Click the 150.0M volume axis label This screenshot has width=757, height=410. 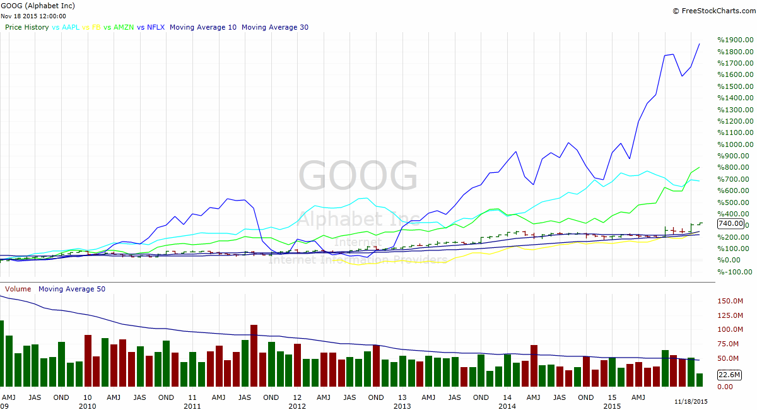coord(731,301)
